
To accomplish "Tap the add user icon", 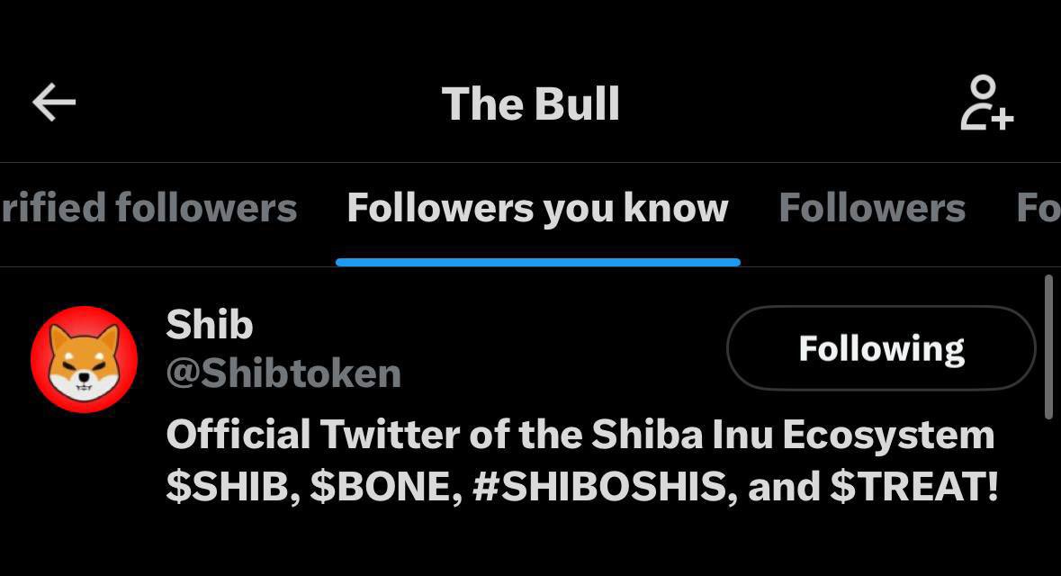I will [x=986, y=103].
